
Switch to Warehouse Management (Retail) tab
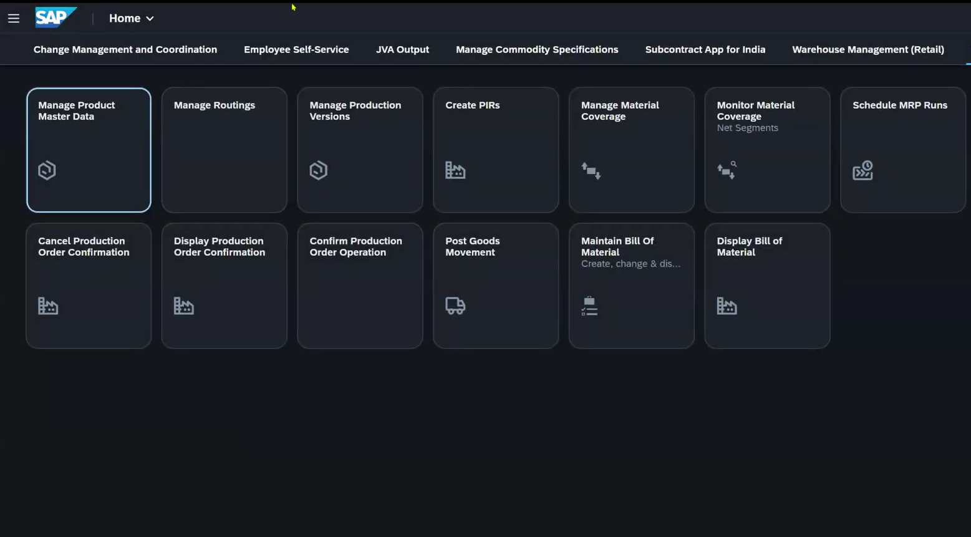click(x=868, y=49)
